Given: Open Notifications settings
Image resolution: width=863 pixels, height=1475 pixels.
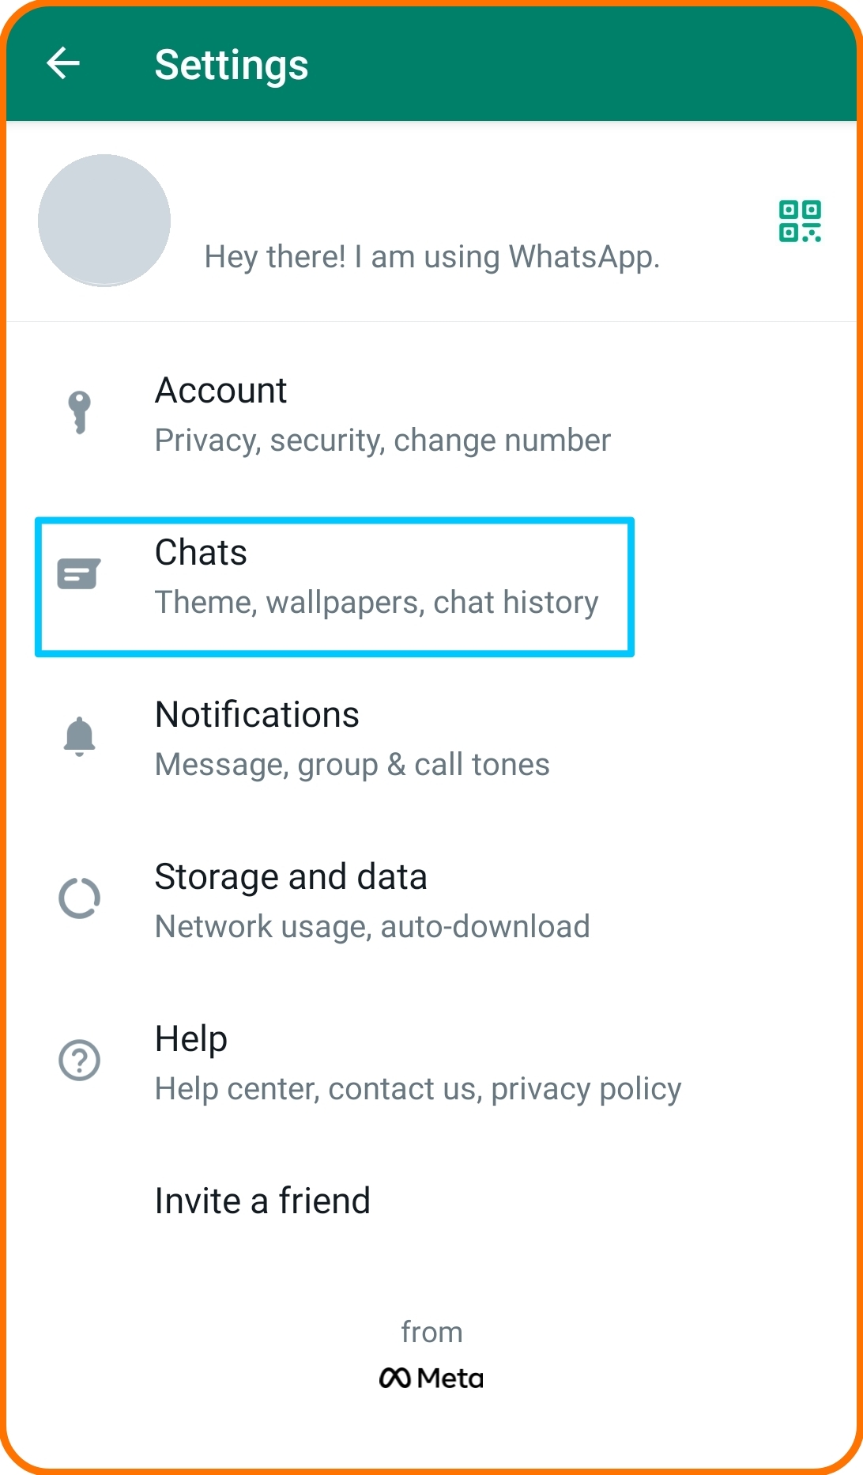Looking at the screenshot, I should (x=431, y=738).
